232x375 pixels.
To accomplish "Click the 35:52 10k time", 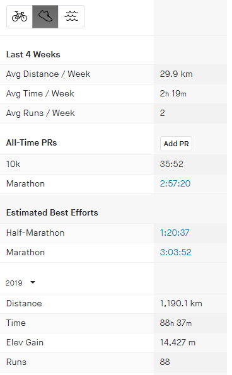I will point(171,164).
